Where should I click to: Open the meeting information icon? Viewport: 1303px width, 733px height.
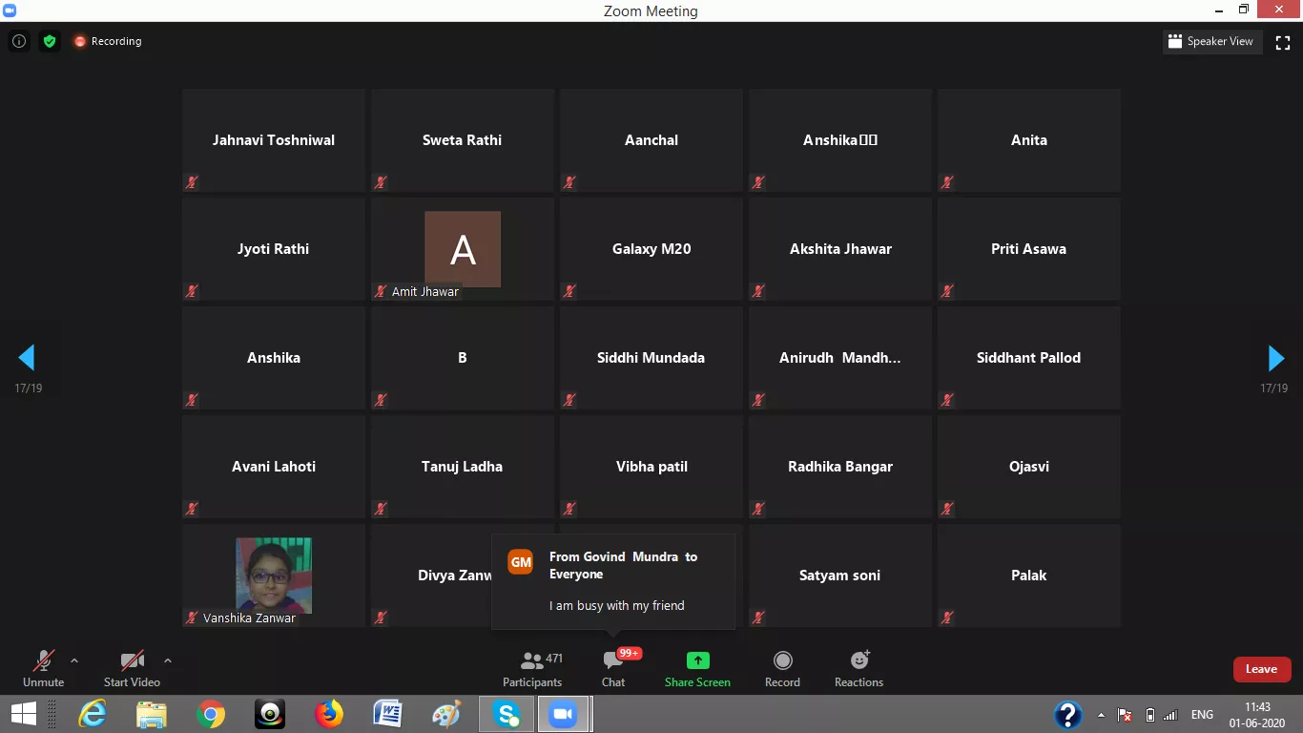[x=18, y=41]
